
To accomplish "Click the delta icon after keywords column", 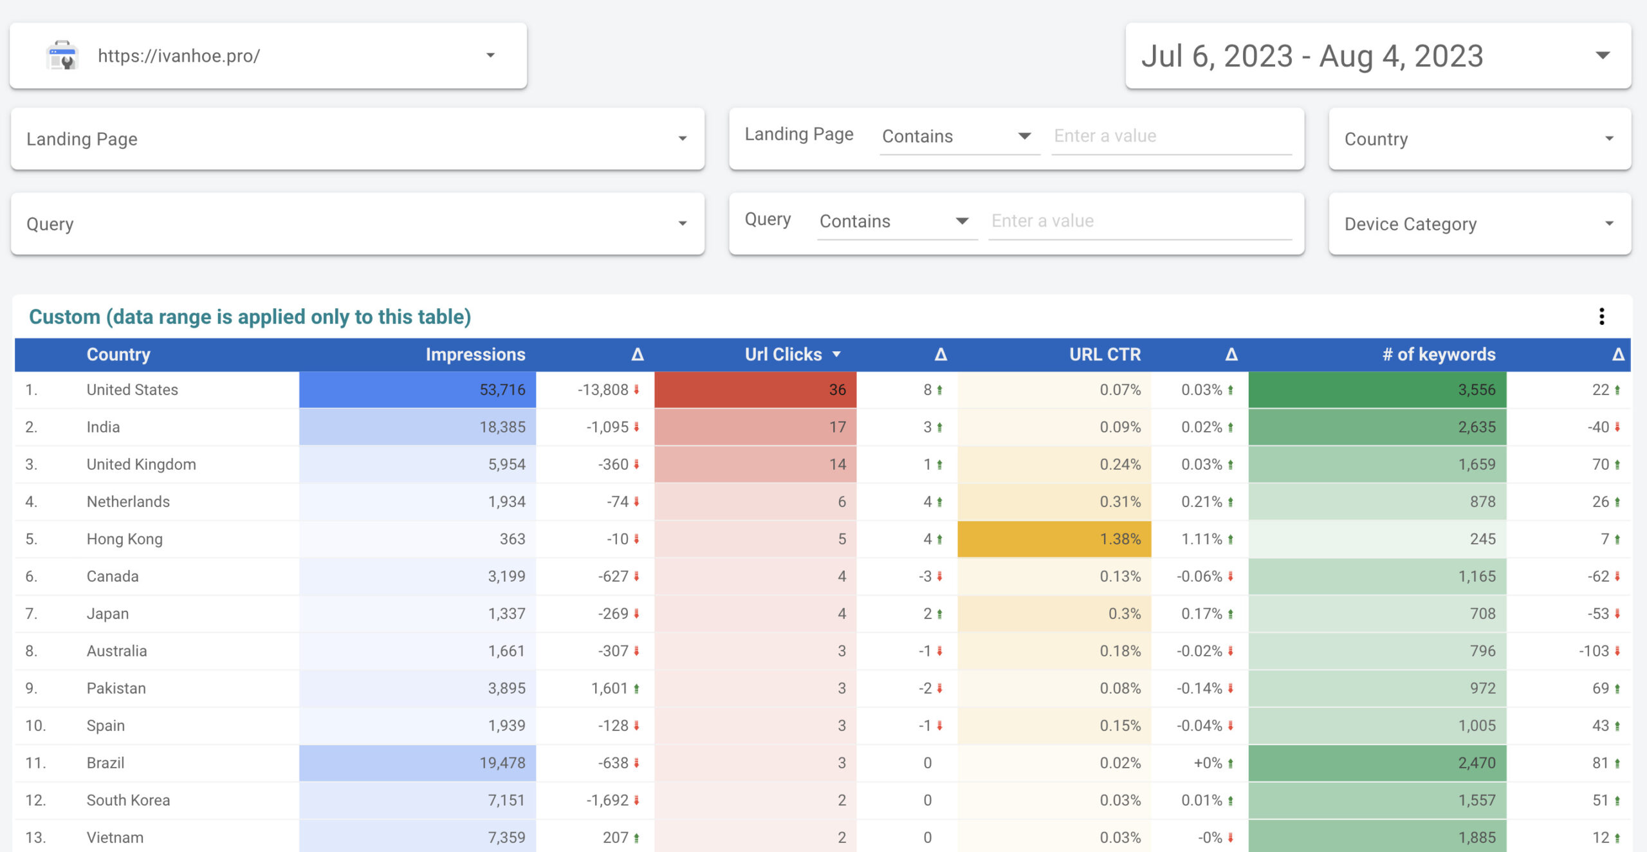I will pos(1618,355).
